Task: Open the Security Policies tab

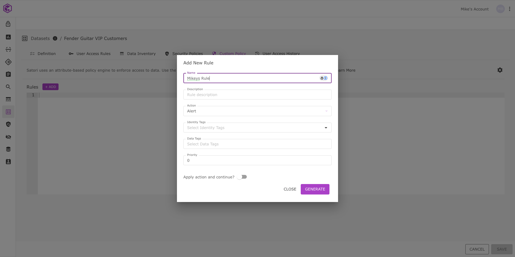Action: pyautogui.click(x=184, y=54)
